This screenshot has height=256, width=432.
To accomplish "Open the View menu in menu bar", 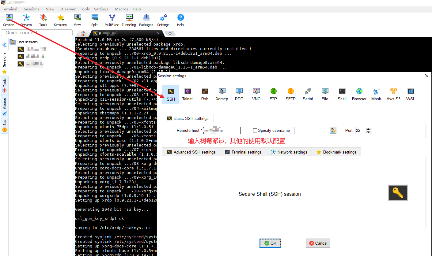I will (x=50, y=9).
